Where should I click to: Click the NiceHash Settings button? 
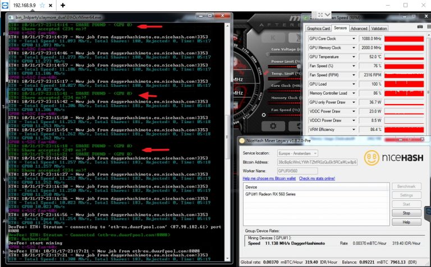pos(406,195)
